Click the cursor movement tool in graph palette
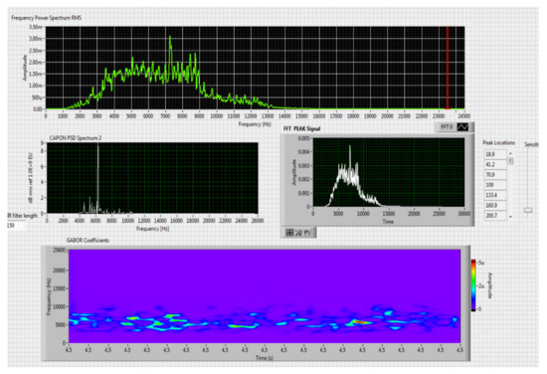The image size is (547, 374). (x=289, y=233)
